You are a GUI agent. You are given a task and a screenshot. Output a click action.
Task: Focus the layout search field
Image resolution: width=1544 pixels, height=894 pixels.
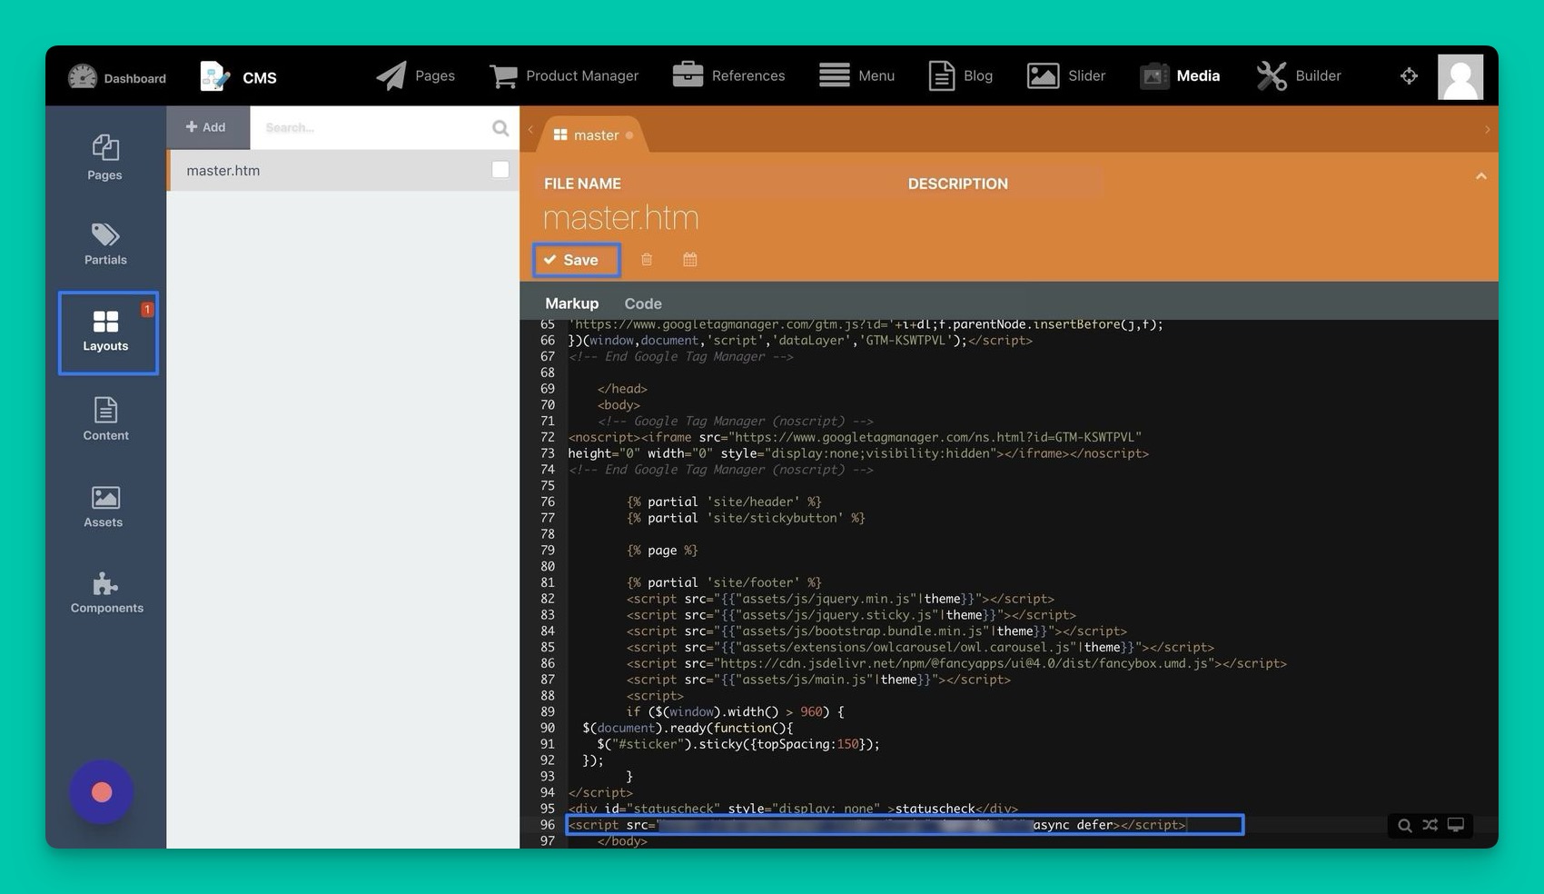click(371, 127)
